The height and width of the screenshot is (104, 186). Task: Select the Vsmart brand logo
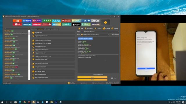(x=66, y=21)
